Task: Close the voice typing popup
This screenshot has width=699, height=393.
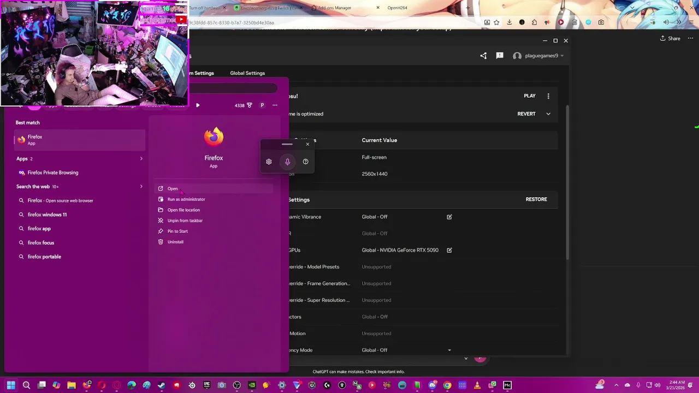Action: pyautogui.click(x=307, y=144)
